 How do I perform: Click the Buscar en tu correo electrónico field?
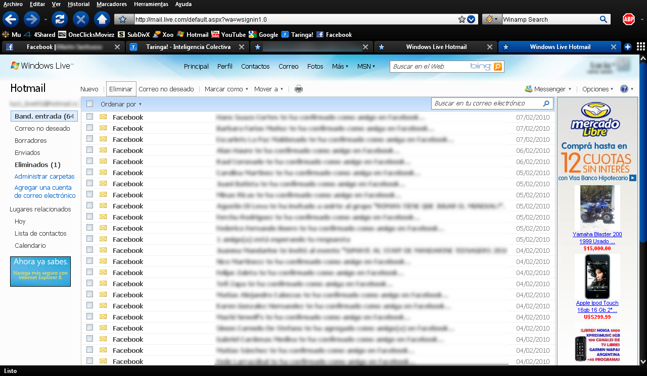tap(487, 103)
